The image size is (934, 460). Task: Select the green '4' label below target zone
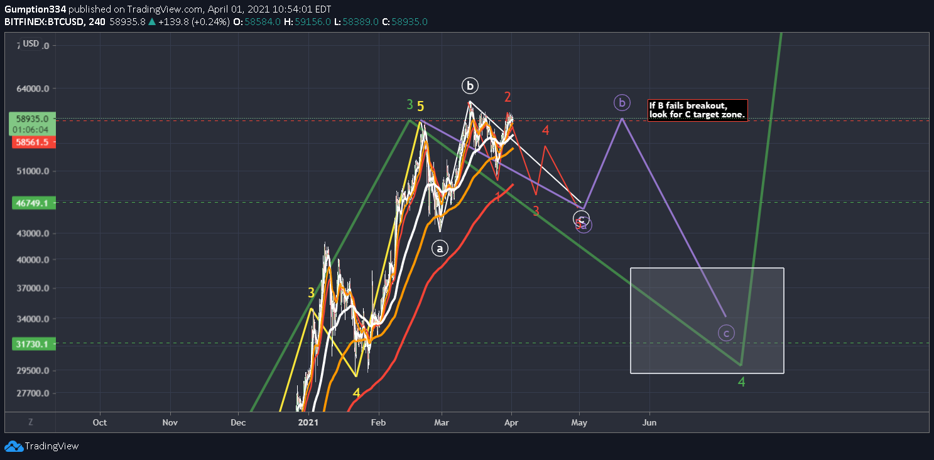(742, 382)
